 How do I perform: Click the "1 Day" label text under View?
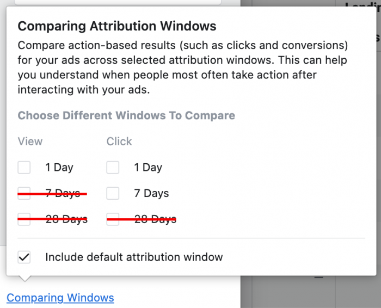point(59,168)
